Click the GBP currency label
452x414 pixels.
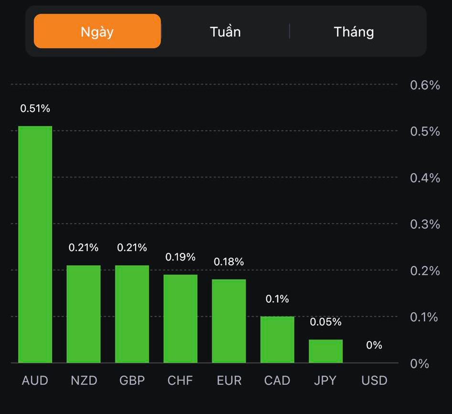tap(132, 381)
